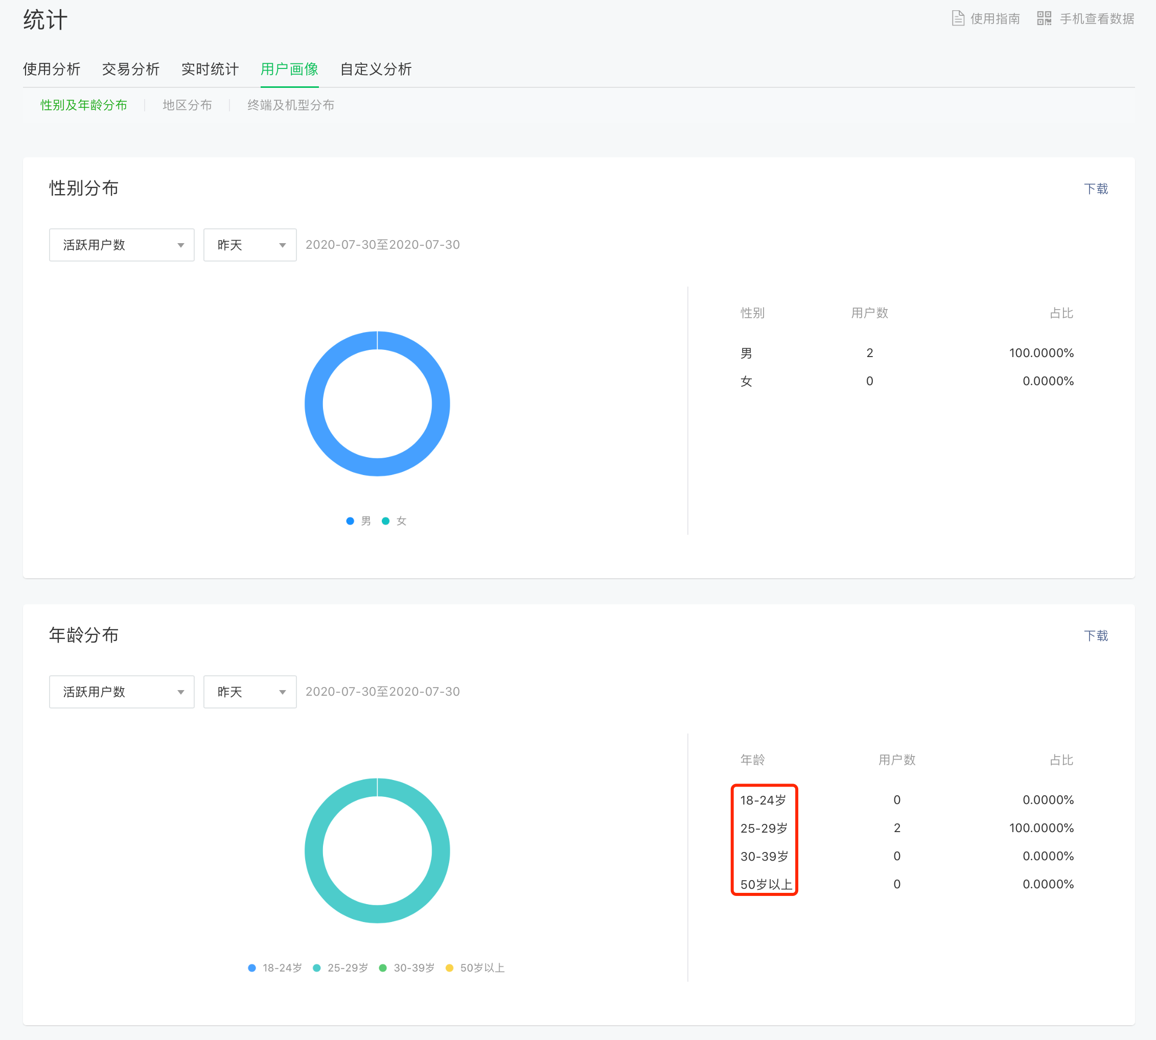
Task: Open 活跃用户数 dropdown in age section
Action: tap(121, 692)
